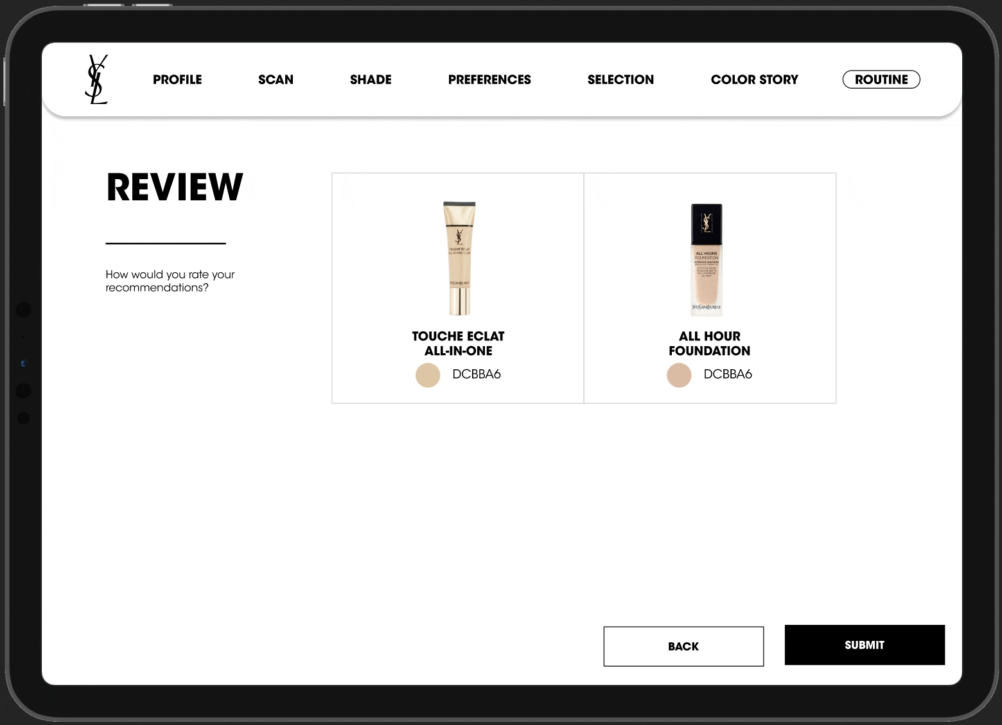Click the Touche Eclat All-In-One title

point(458,344)
